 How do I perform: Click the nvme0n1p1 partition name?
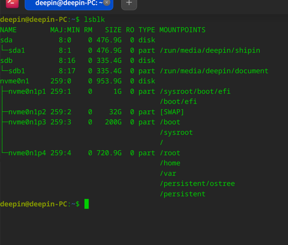pos(27,91)
